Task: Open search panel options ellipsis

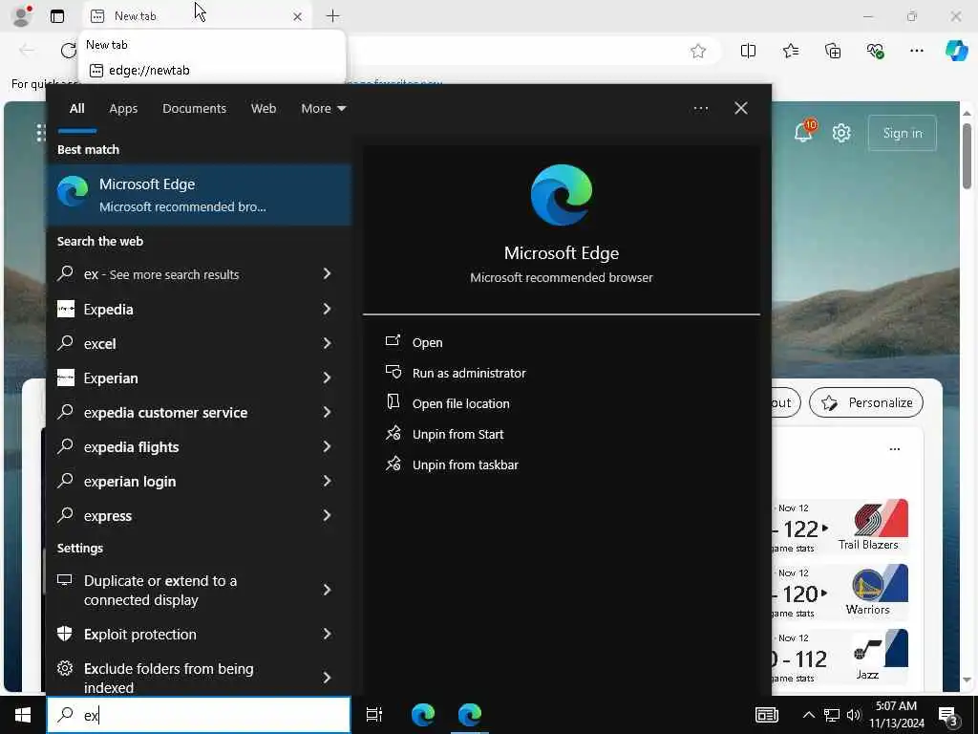Action: (x=700, y=109)
